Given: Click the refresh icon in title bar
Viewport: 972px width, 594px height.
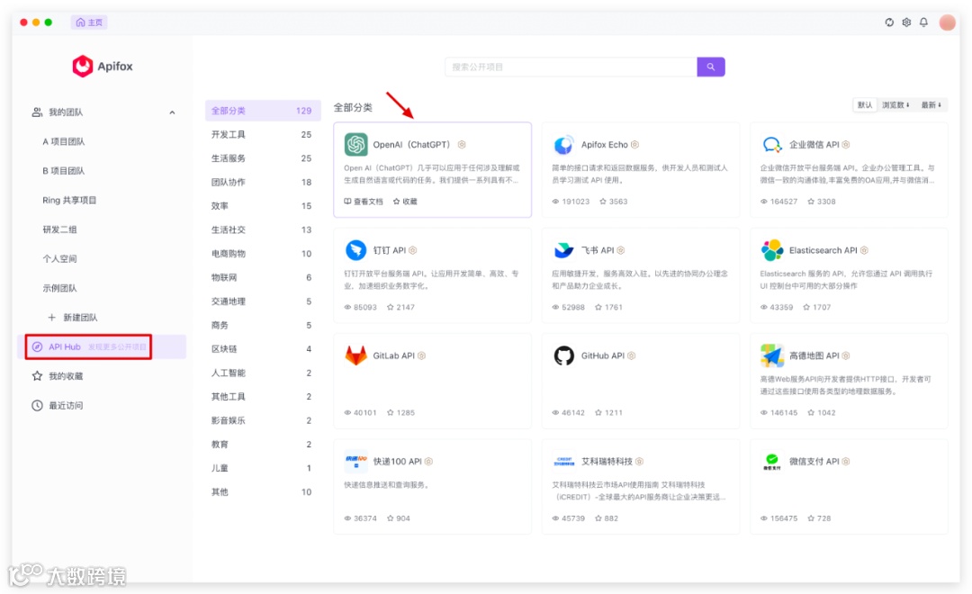Looking at the screenshot, I should (x=889, y=22).
